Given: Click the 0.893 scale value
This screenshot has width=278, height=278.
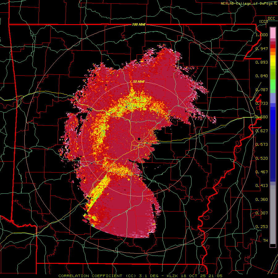Looking at the screenshot, I should click(x=262, y=62).
